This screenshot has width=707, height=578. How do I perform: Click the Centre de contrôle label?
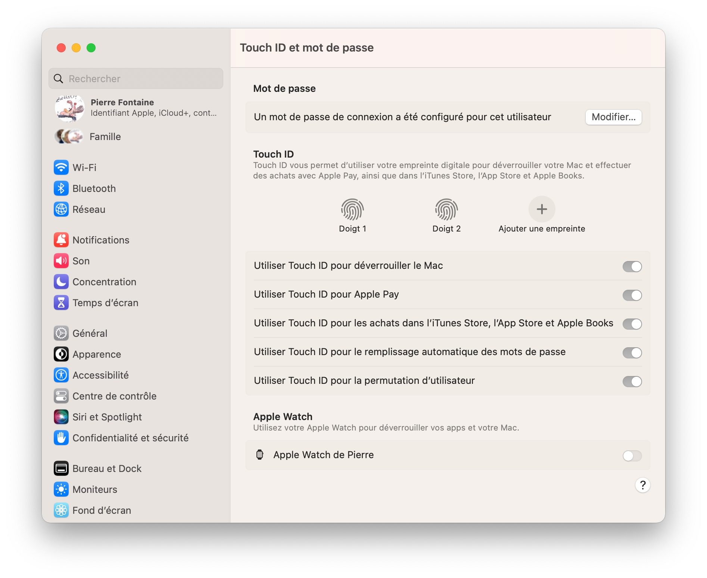pyautogui.click(x=114, y=396)
